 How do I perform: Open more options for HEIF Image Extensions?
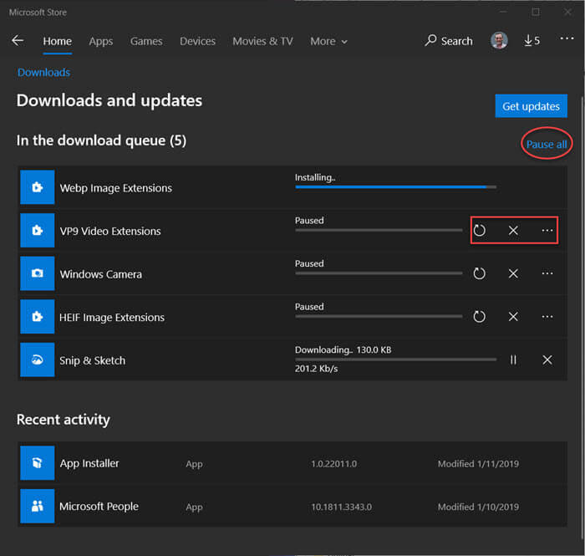pyautogui.click(x=547, y=316)
